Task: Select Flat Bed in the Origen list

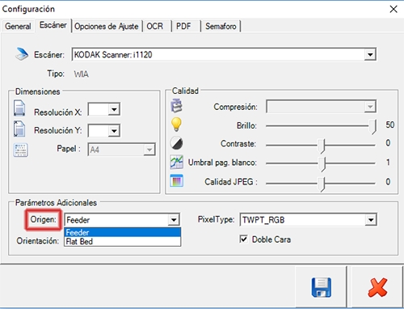Action: pos(122,241)
